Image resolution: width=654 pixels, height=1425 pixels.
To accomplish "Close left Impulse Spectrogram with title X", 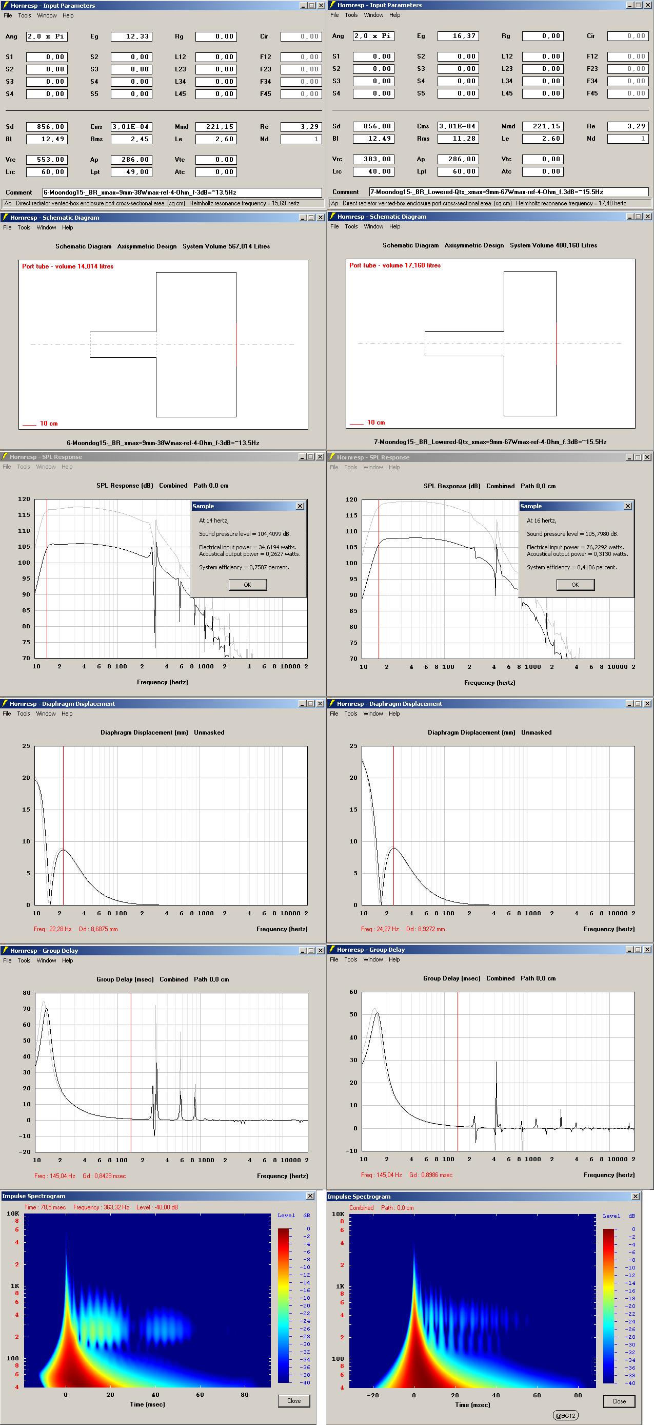I will coord(310,1196).
